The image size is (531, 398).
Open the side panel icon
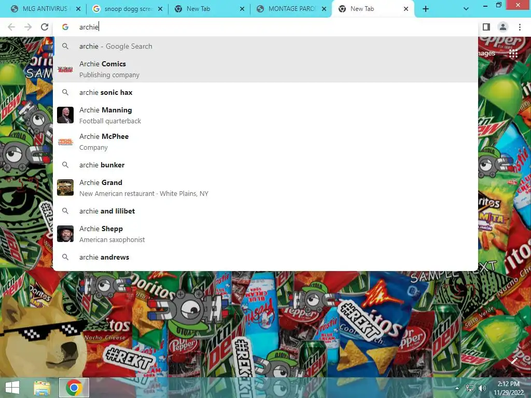486,27
